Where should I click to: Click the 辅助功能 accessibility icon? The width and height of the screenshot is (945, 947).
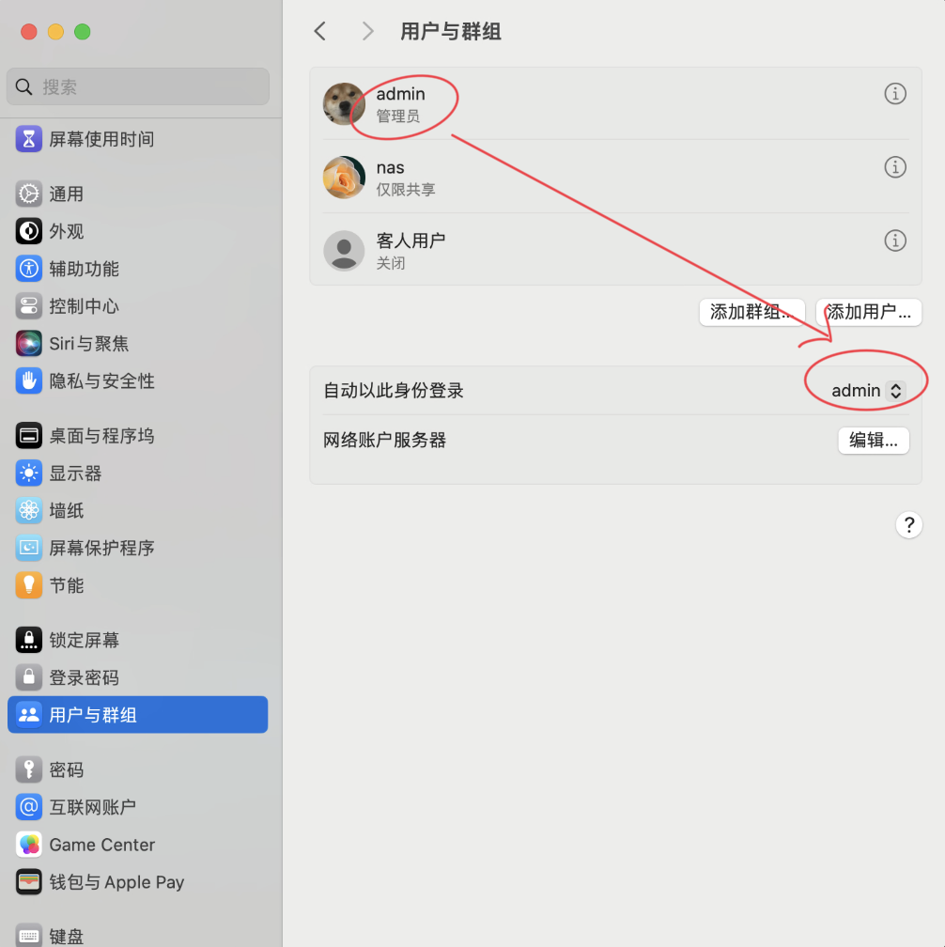28,269
